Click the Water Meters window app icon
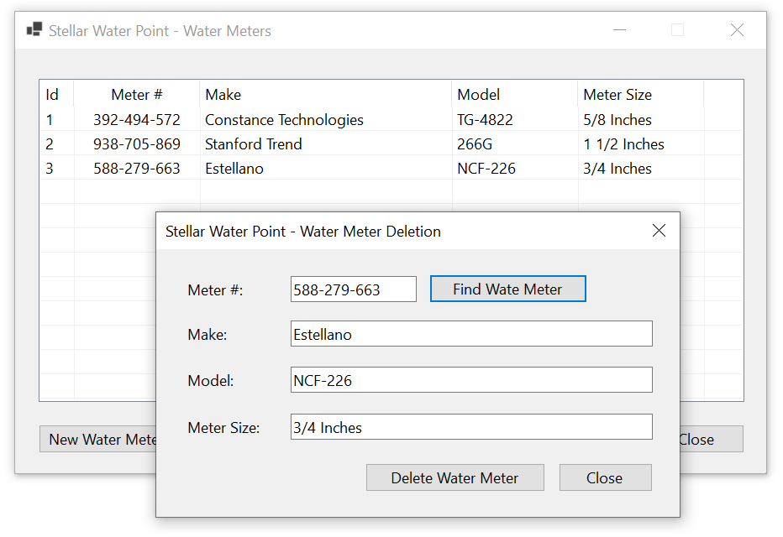Screen dimensions: 783x537 (x=34, y=30)
